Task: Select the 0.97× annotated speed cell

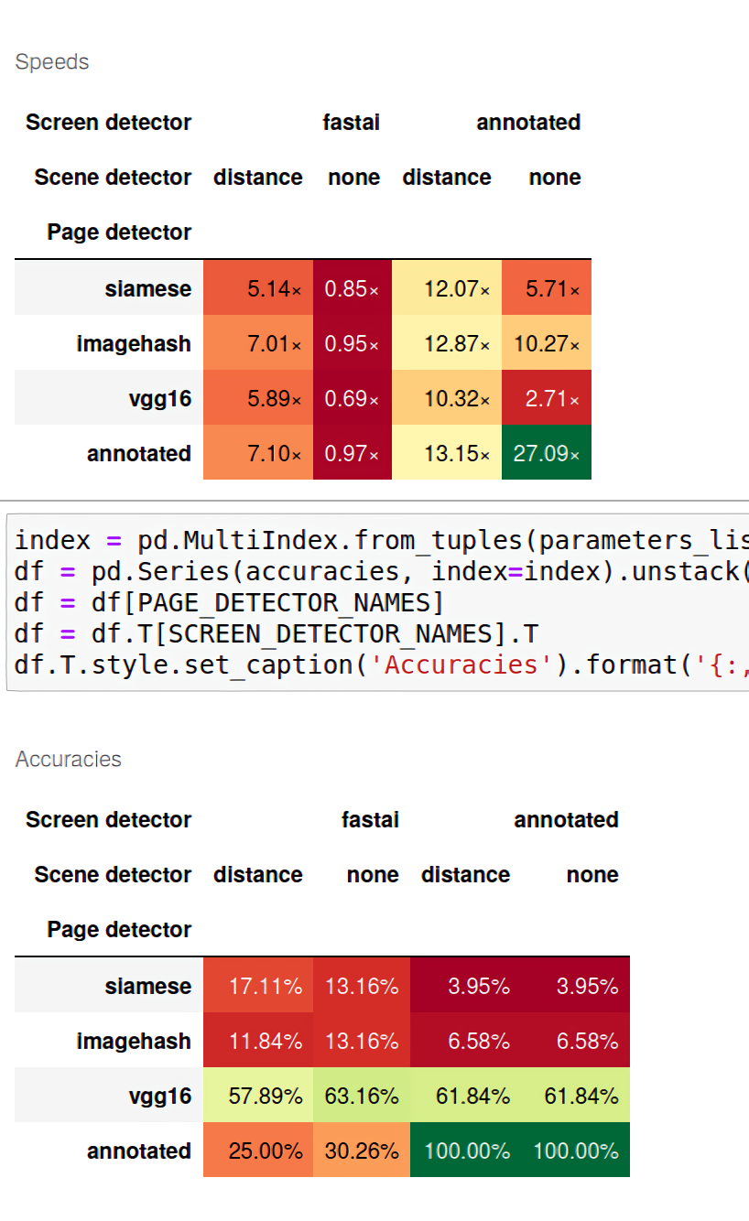Action: point(353,452)
